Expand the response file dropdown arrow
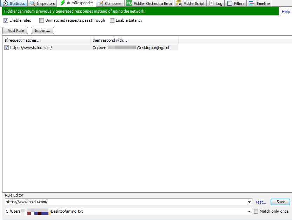Viewport: 292px width, 220px height. click(x=249, y=212)
